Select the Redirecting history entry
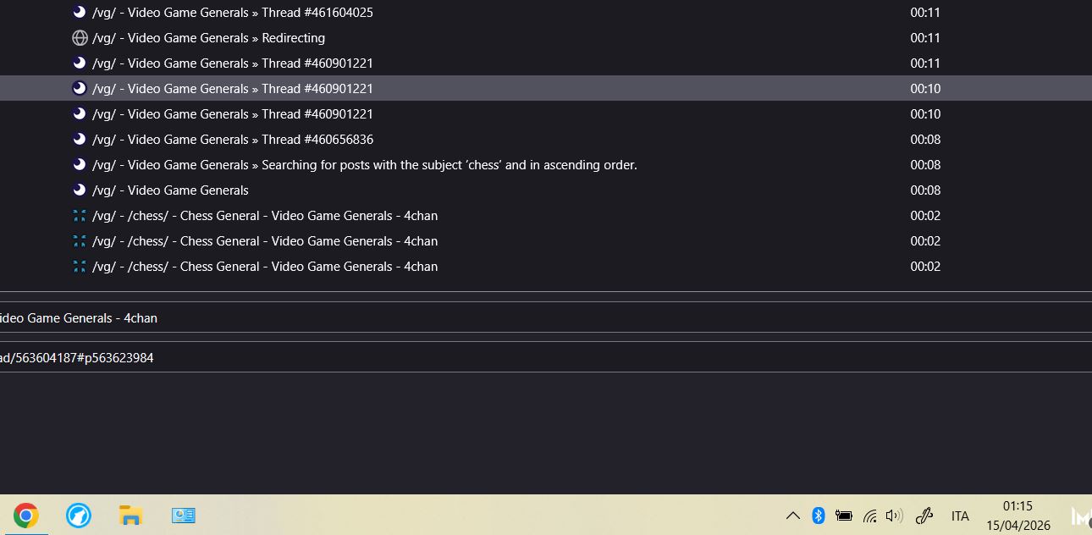 pos(208,38)
